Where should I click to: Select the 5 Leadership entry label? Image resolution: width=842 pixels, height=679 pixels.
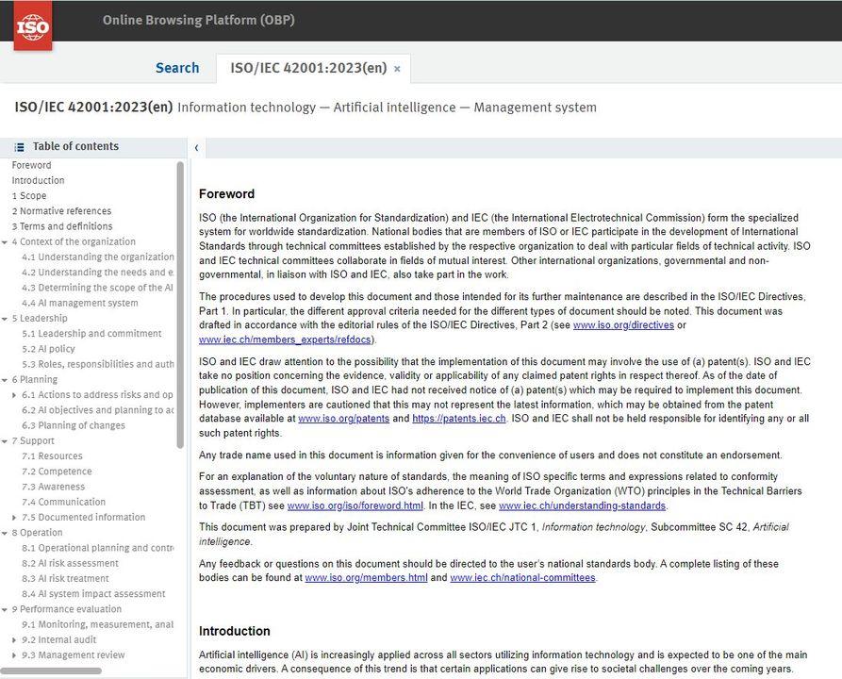tap(40, 319)
